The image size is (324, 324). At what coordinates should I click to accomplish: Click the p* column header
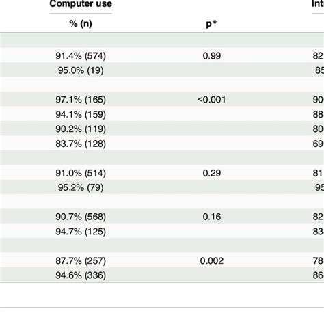[x=211, y=24]
